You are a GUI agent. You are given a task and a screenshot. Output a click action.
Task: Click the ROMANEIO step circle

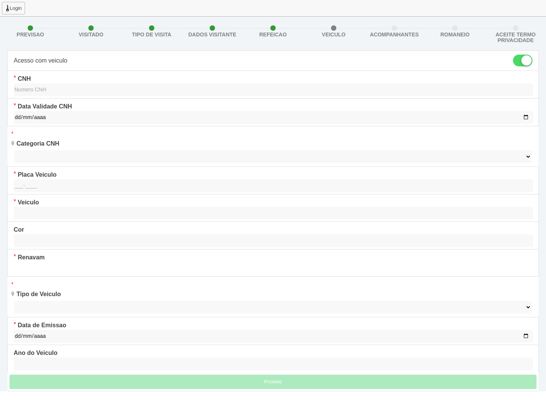coord(455,28)
